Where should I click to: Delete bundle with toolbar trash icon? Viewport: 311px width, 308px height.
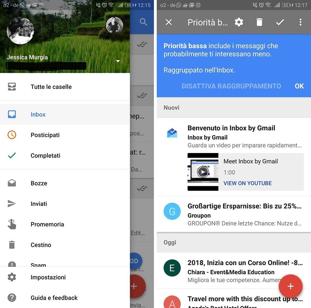pyautogui.click(x=259, y=22)
